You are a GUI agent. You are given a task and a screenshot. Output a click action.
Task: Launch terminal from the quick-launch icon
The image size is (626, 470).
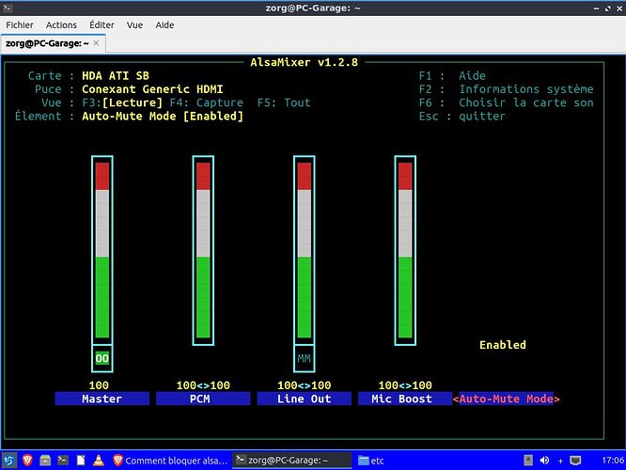coord(63,461)
